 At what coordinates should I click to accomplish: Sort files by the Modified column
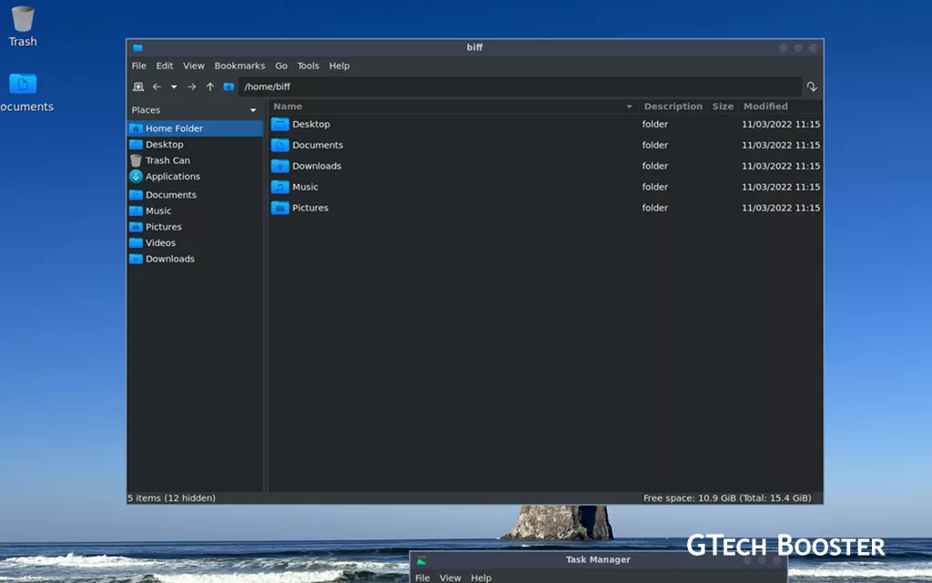click(765, 107)
